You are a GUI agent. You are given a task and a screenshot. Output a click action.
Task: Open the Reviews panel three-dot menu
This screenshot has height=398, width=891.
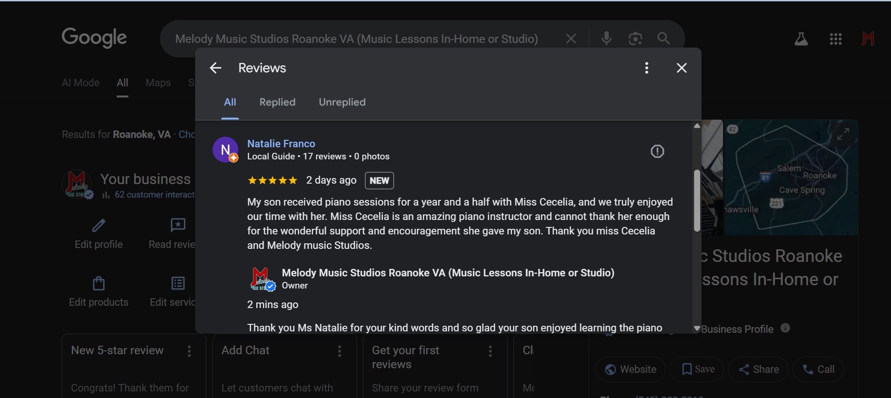pyautogui.click(x=646, y=68)
